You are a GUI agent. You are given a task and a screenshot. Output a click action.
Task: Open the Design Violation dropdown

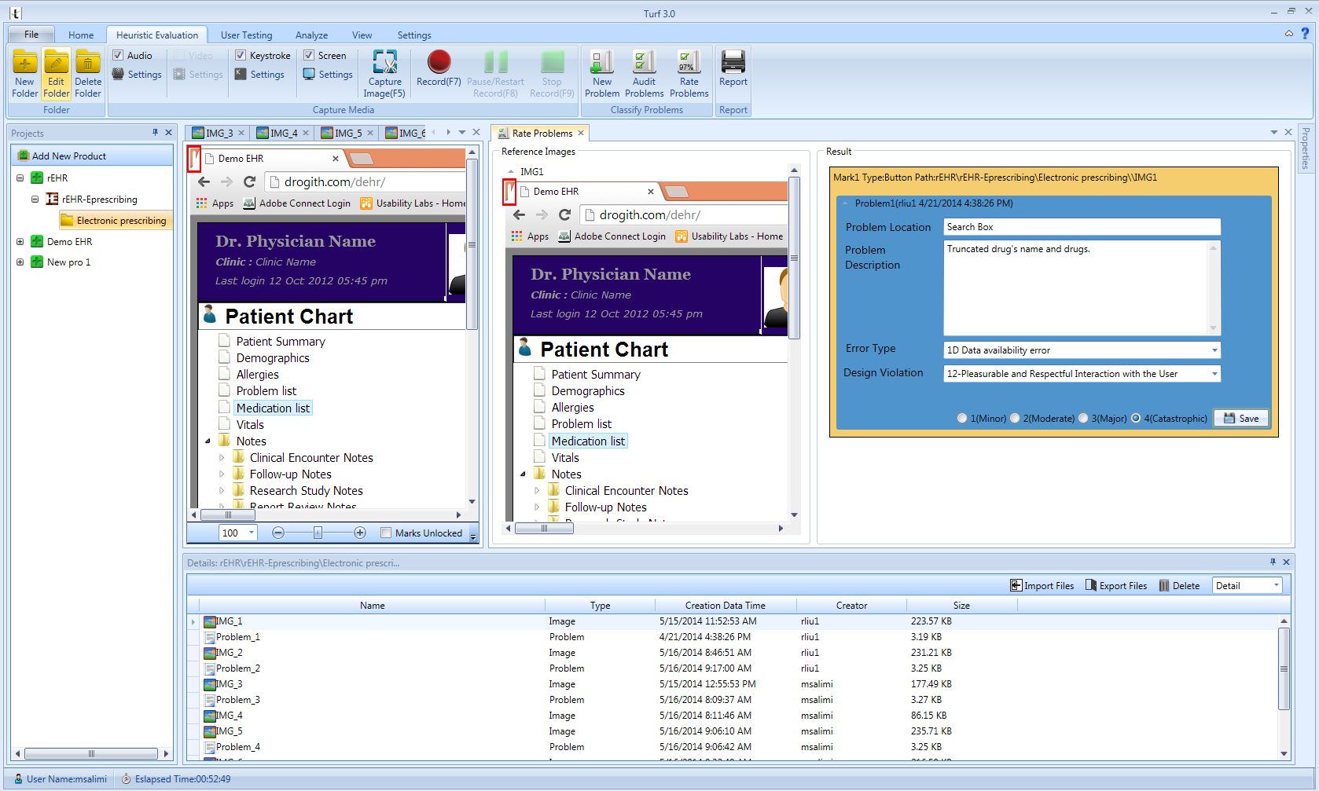tap(1214, 374)
